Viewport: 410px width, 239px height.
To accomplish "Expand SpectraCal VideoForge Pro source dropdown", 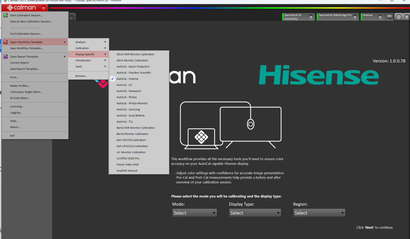I will [x=355, y=17].
